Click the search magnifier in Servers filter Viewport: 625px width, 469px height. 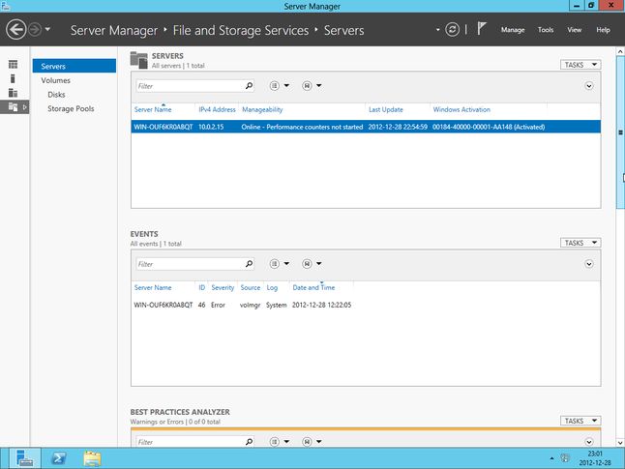tap(249, 86)
